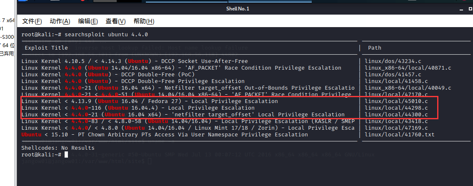Click the Exploit Title column header

46,48
